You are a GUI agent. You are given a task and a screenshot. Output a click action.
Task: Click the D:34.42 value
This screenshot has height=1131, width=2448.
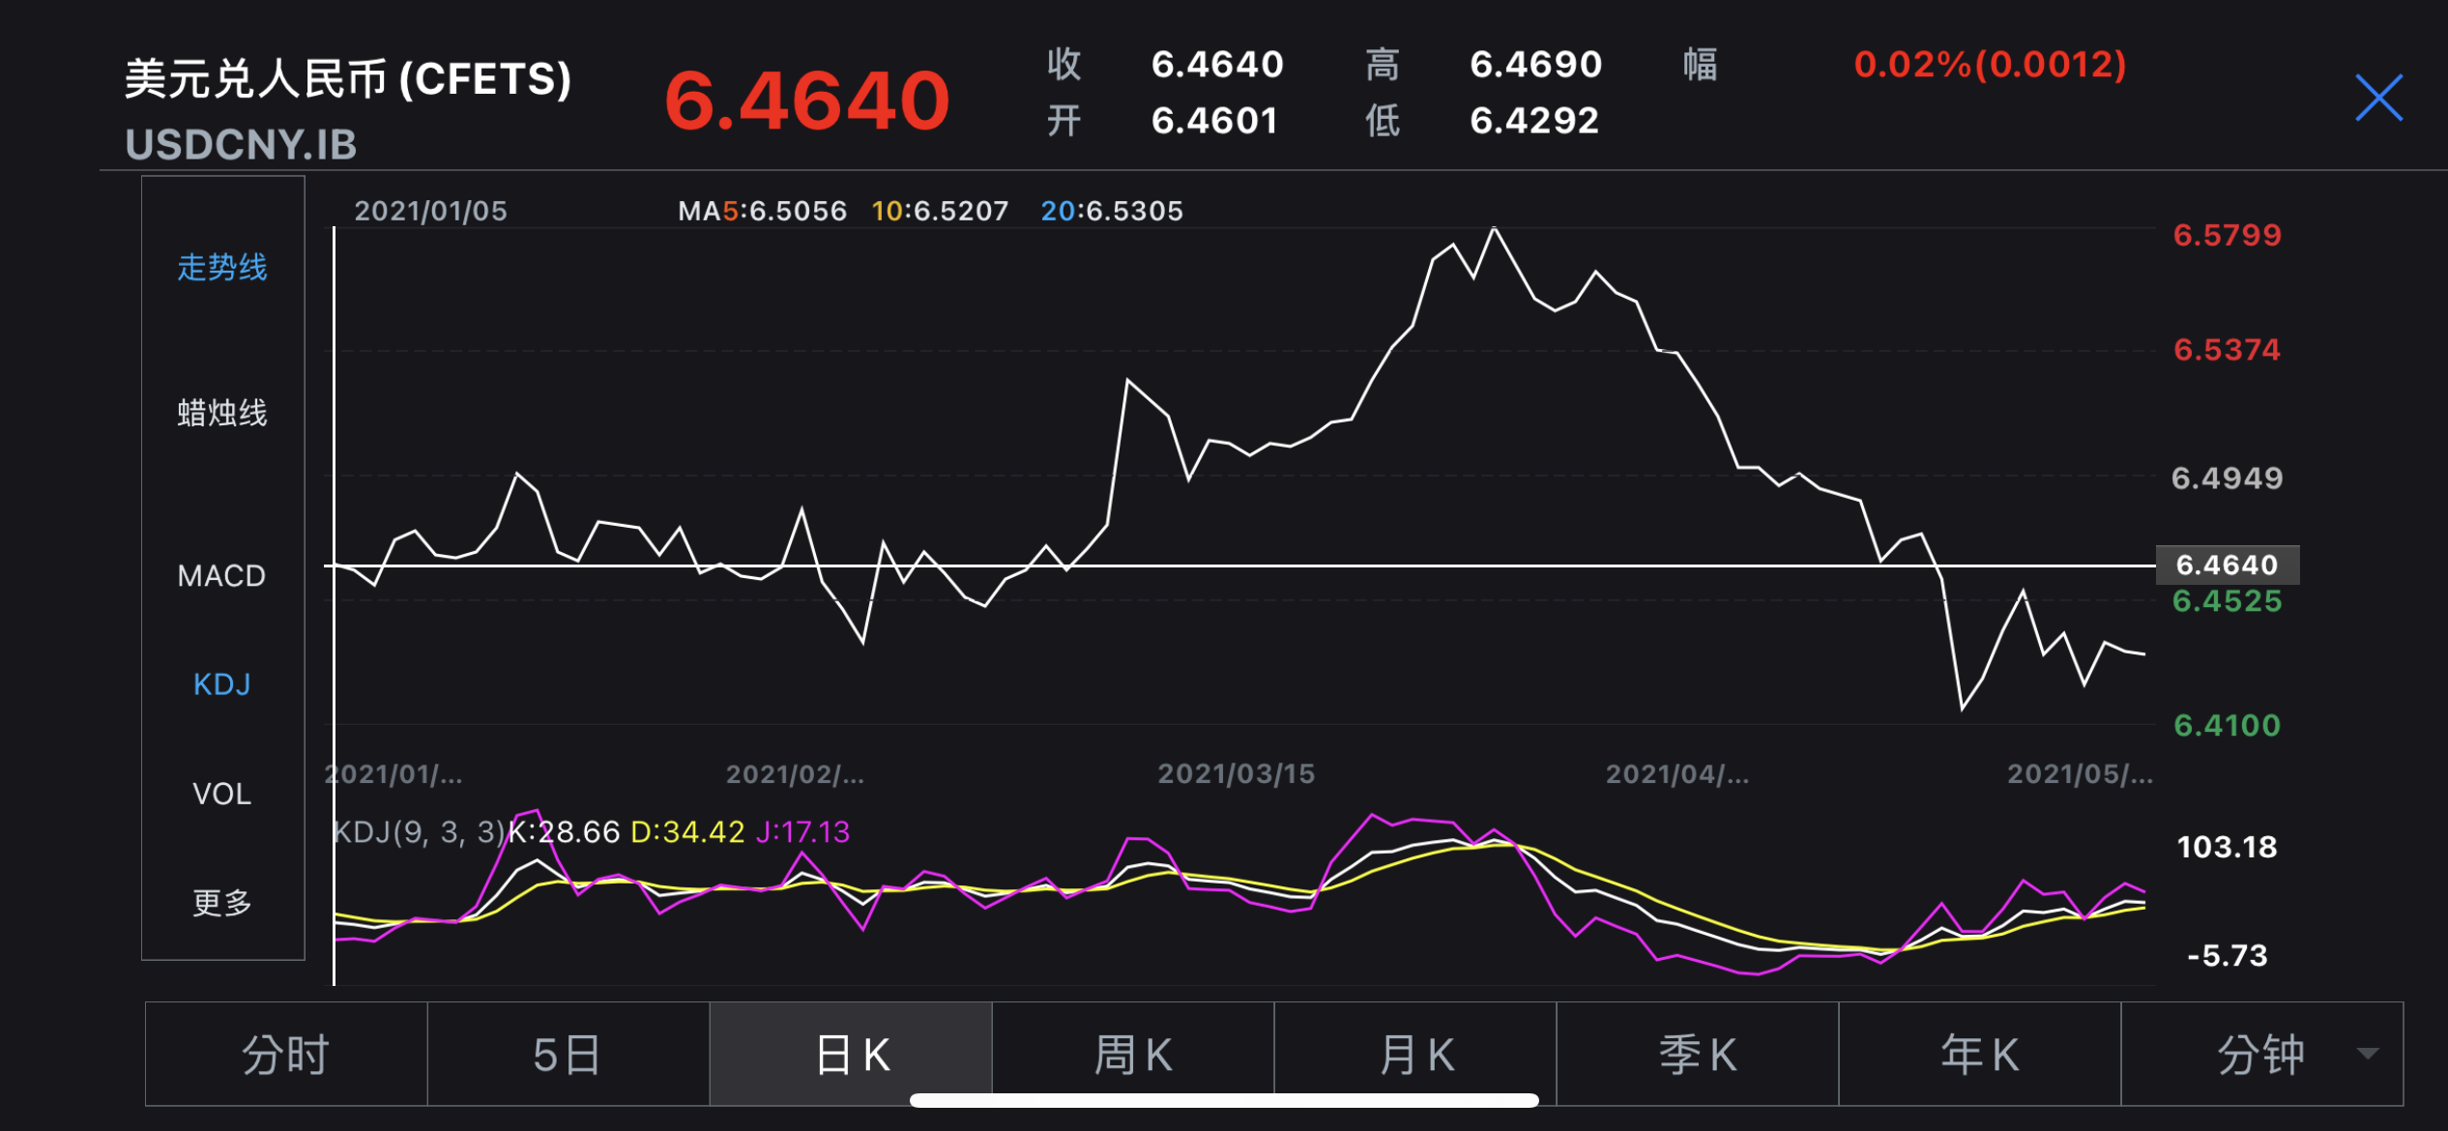coord(687,831)
